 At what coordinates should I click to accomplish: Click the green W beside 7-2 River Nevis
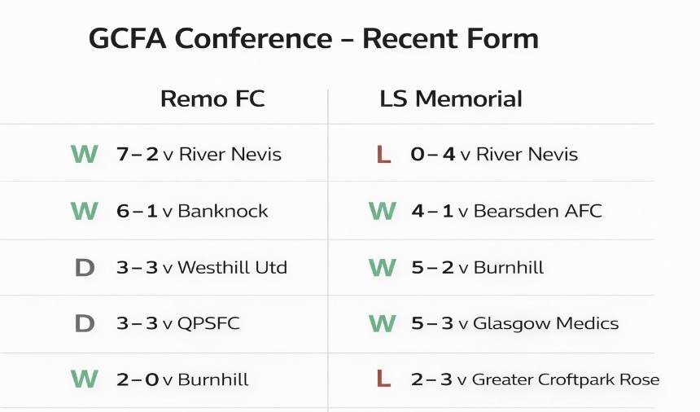[x=85, y=154]
